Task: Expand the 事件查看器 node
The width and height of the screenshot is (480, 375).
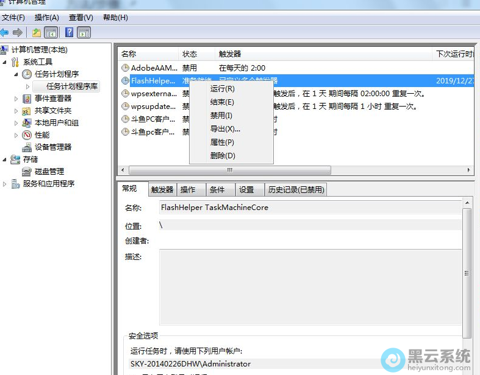Action: 16,99
